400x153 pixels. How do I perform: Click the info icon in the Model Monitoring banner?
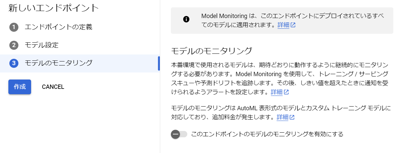coord(186,19)
